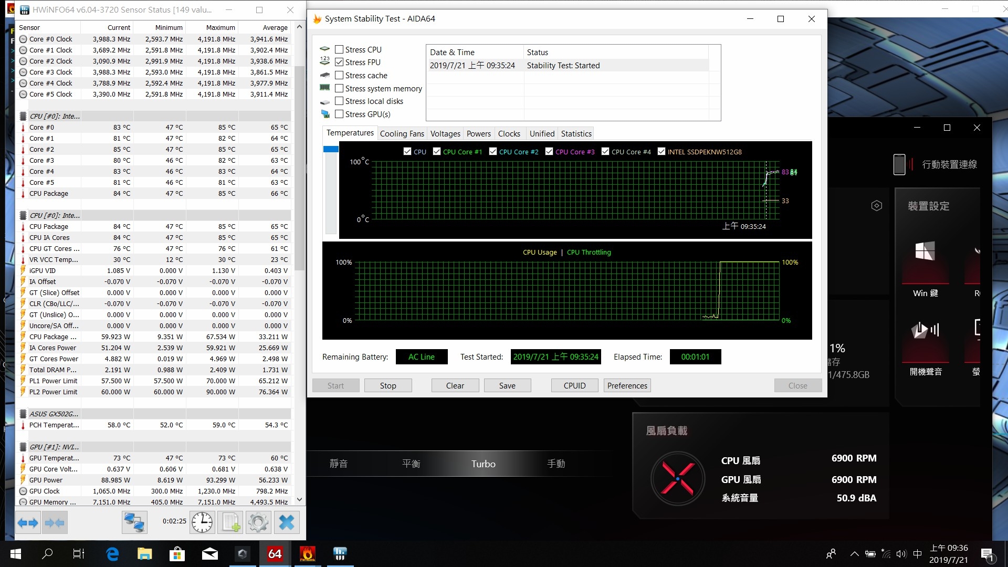Click CPUID button in AIDA64
The height and width of the screenshot is (567, 1008).
[574, 385]
